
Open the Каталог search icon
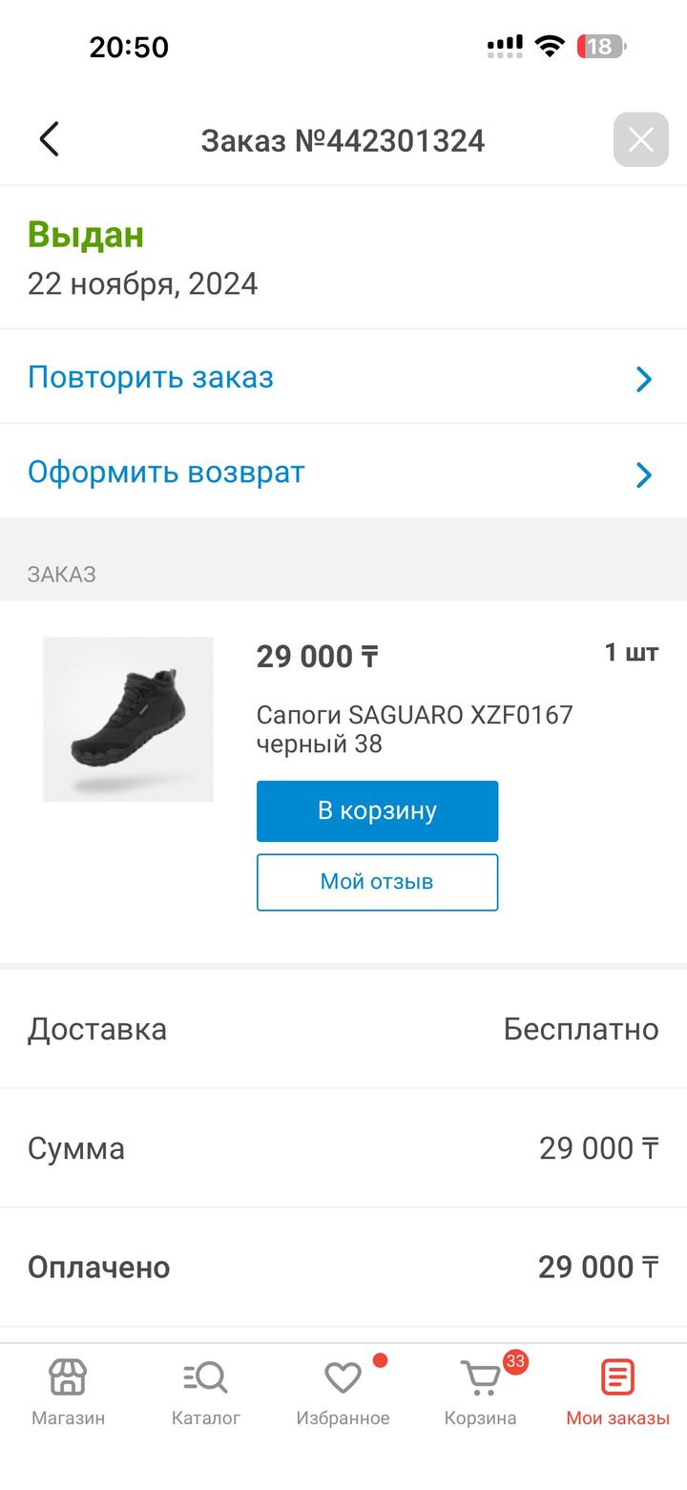point(205,1377)
